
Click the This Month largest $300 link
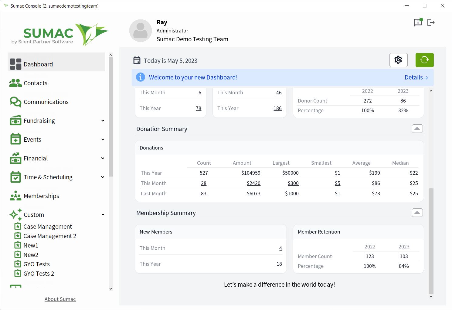pyautogui.click(x=293, y=183)
